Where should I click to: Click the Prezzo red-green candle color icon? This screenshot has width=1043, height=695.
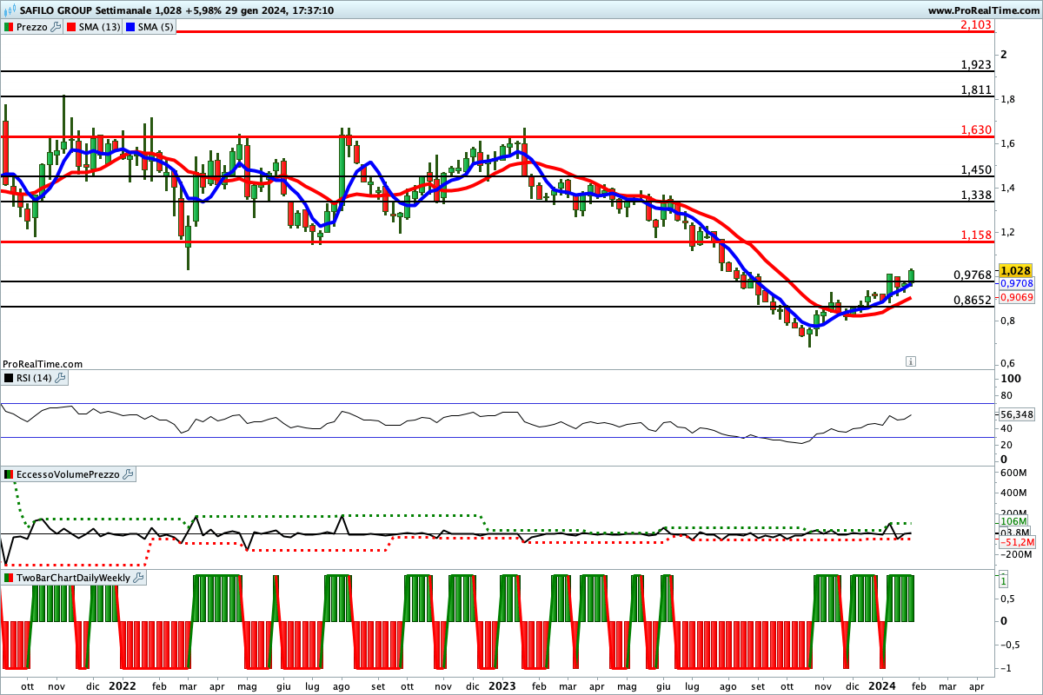click(x=10, y=27)
